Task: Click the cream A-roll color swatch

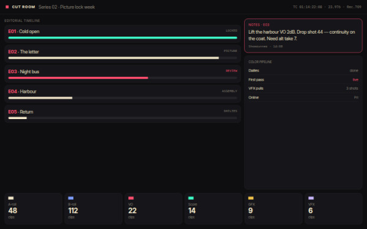Action: click(11, 198)
